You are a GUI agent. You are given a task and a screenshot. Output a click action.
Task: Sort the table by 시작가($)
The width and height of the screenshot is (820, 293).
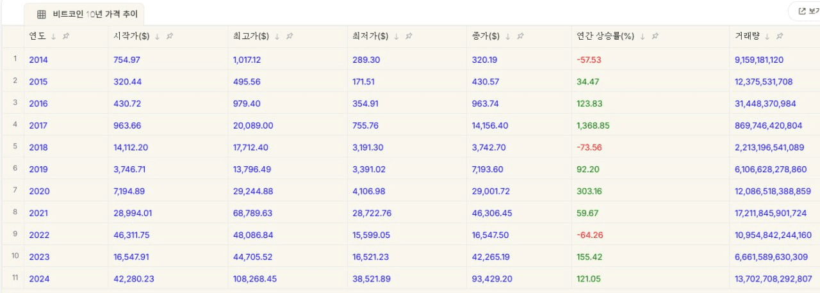click(x=158, y=36)
